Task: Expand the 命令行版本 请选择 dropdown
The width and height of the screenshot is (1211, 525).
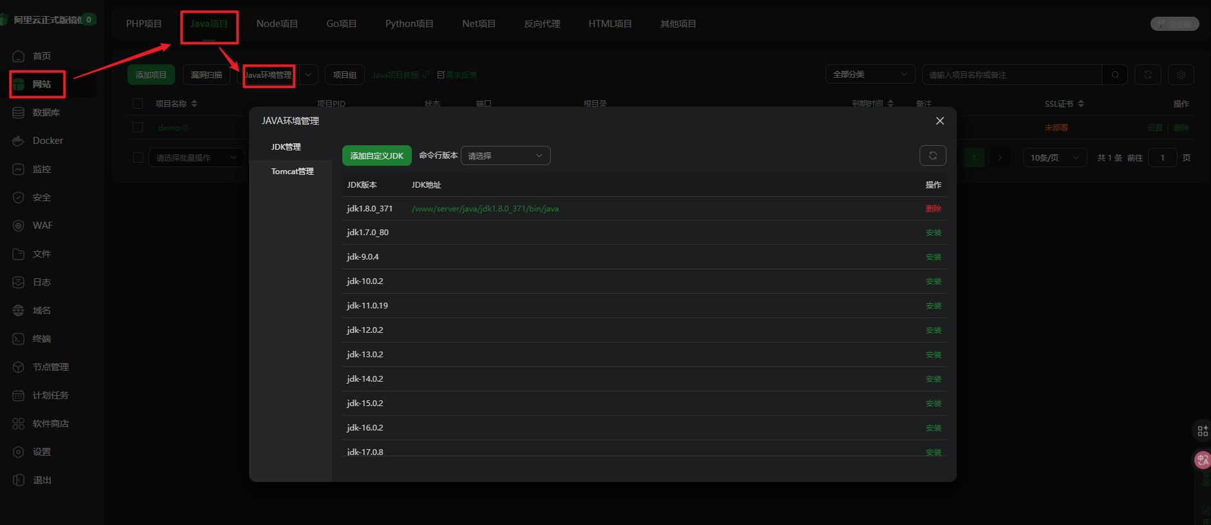Action: coord(505,156)
